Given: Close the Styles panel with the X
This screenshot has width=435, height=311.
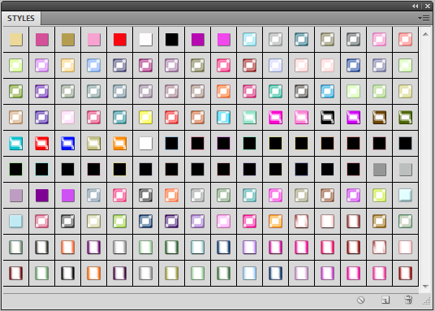Looking at the screenshot, I should pyautogui.click(x=428, y=6).
